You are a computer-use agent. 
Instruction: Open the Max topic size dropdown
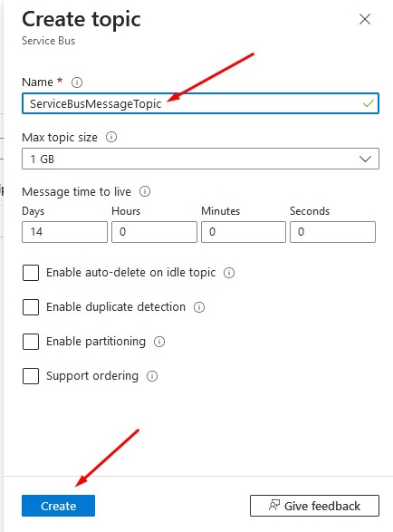click(x=200, y=159)
